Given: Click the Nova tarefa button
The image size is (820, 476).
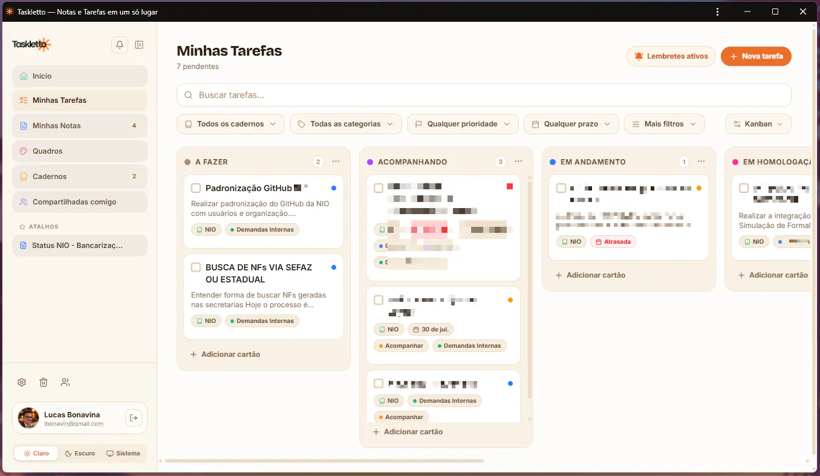Looking at the screenshot, I should (x=756, y=56).
